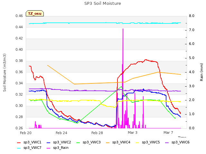Click the 5.0 rain axis value

point(192,58)
